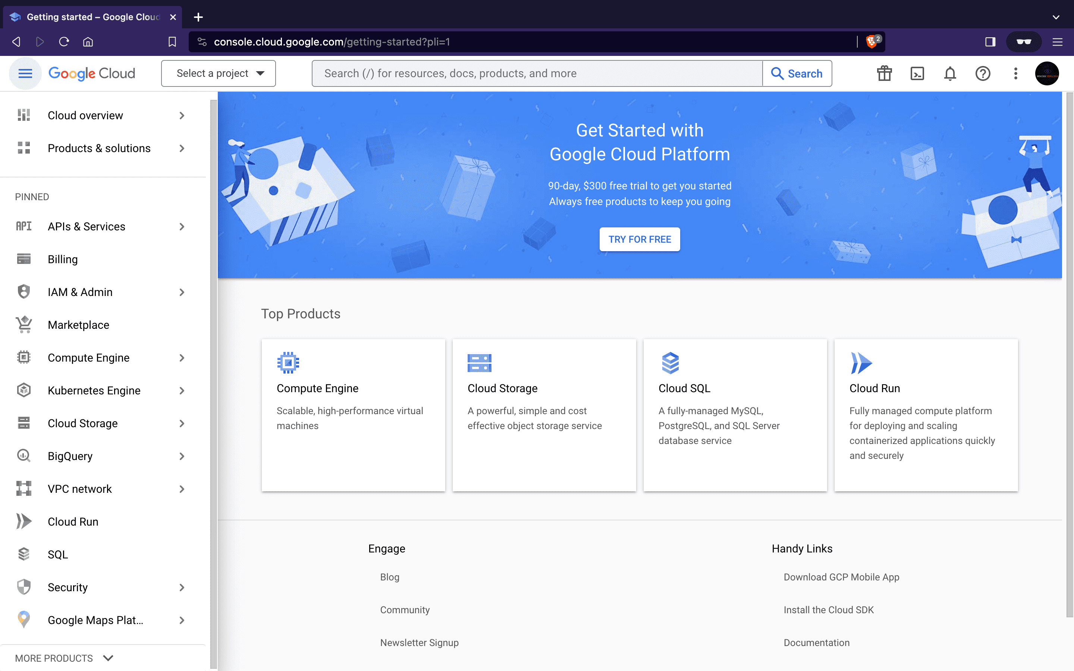Viewport: 1074px width, 671px height.
Task: Expand BigQuery submenu arrow
Action: tap(182, 456)
